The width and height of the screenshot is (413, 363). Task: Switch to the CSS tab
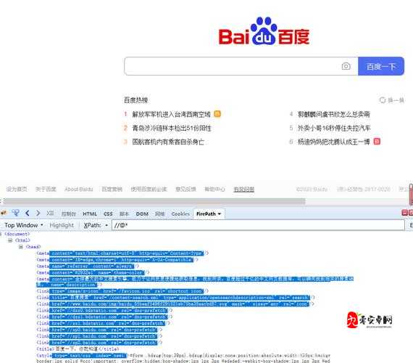(x=108, y=214)
